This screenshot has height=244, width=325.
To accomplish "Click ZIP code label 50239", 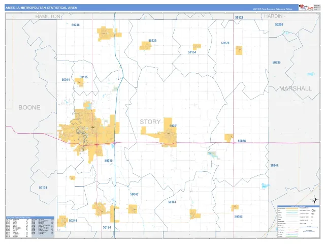I will 276,63.
